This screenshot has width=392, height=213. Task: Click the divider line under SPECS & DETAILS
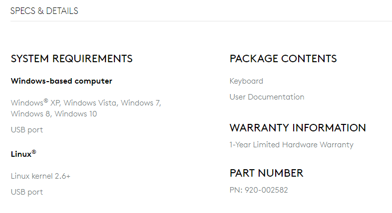pos(201,21)
